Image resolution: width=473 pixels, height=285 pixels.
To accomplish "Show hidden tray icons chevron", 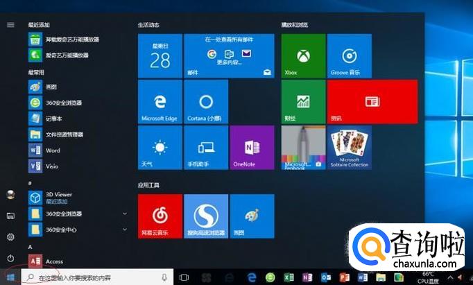I will (450, 277).
